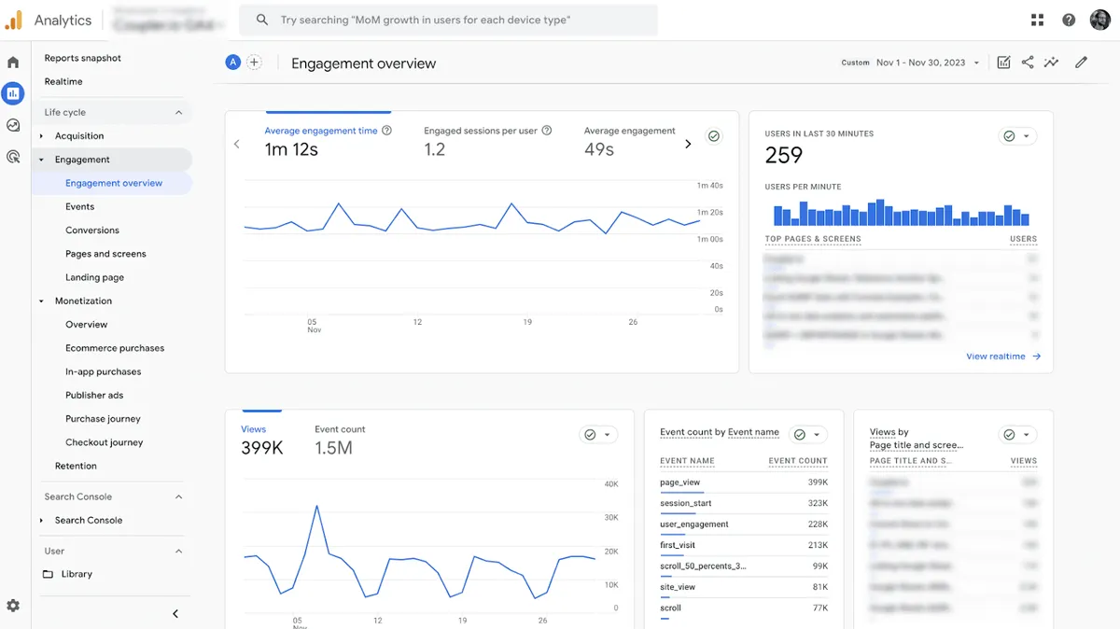Viewport: 1120px width, 629px height.
Task: Collapse the Monetization tree arrow
Action: (x=42, y=301)
